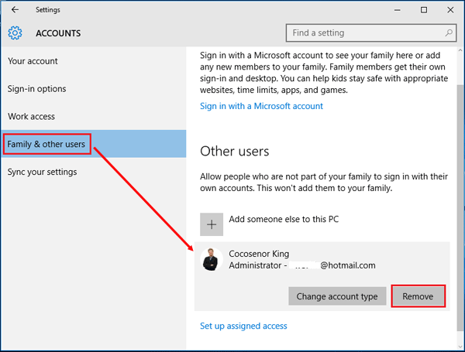Click the scrollbar up arrow
465x352 pixels.
tap(460, 50)
